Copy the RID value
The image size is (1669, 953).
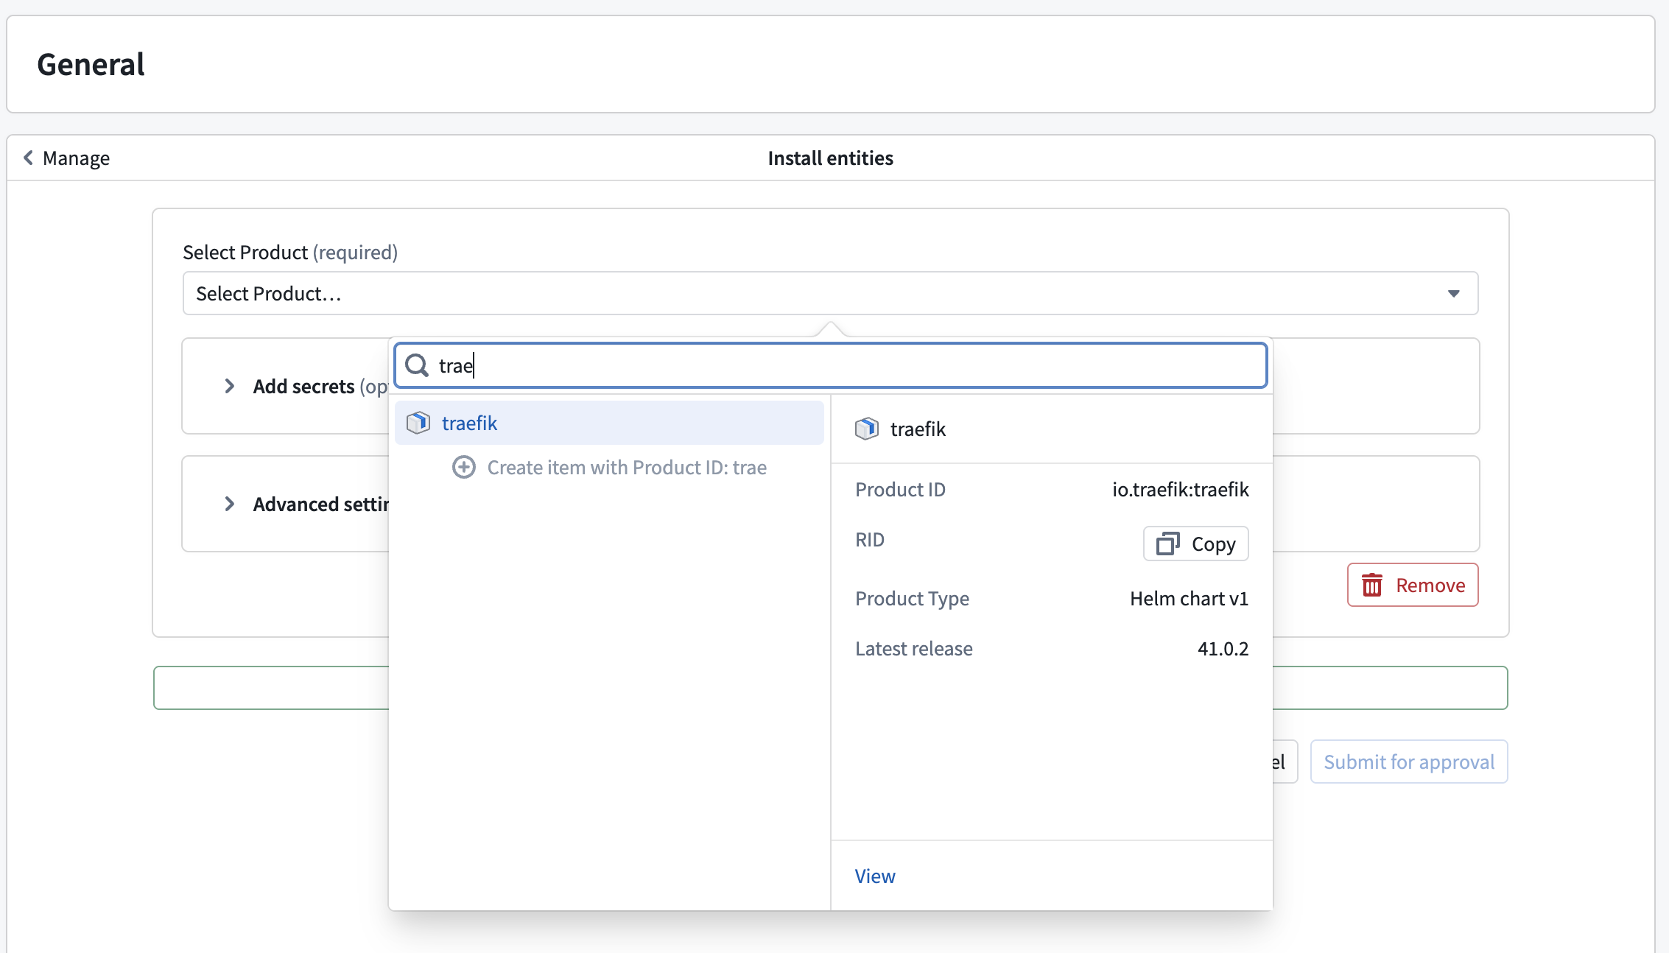pos(1195,544)
